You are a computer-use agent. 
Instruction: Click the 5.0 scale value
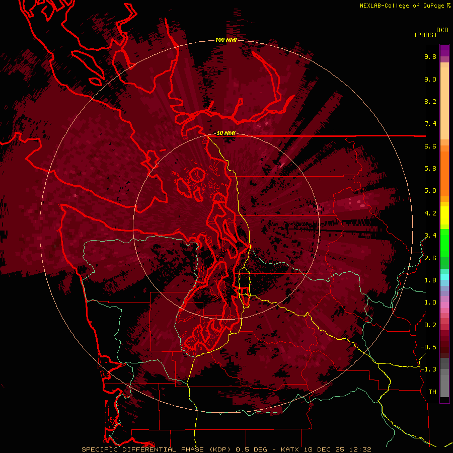pyautogui.click(x=430, y=191)
